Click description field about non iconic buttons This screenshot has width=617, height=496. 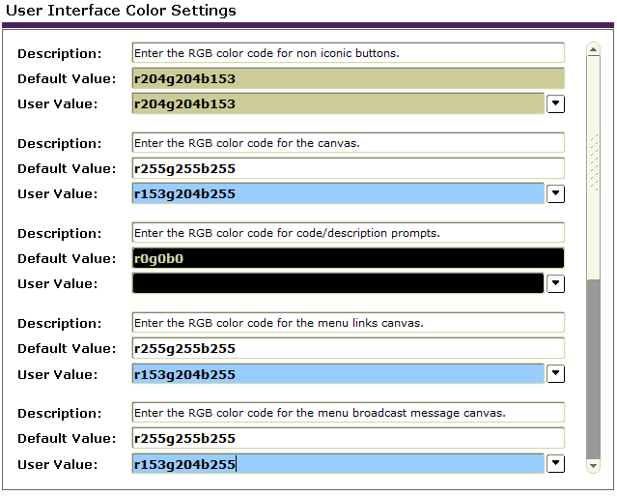(349, 53)
